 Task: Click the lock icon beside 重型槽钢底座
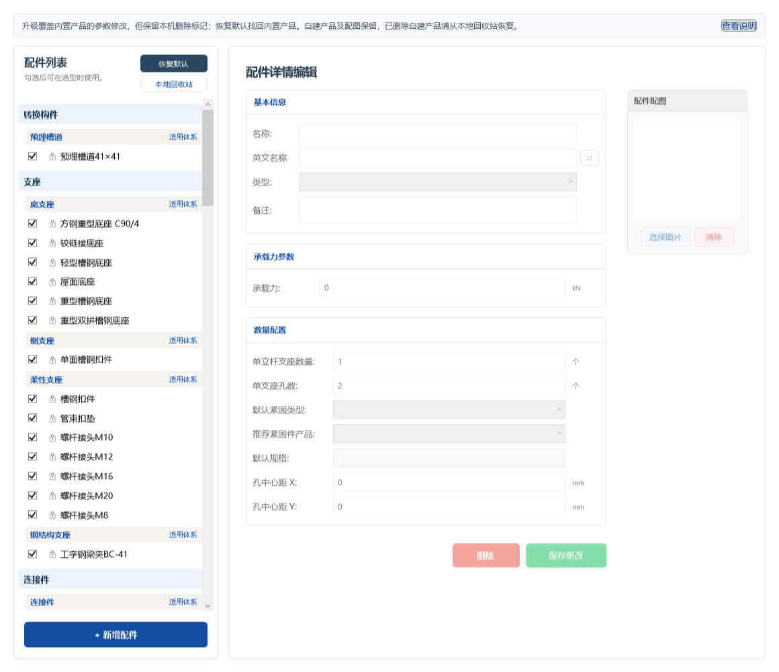coord(52,301)
